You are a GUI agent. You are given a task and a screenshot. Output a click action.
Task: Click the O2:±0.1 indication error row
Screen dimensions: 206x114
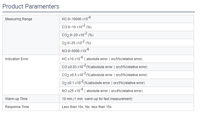click(x=126, y=83)
